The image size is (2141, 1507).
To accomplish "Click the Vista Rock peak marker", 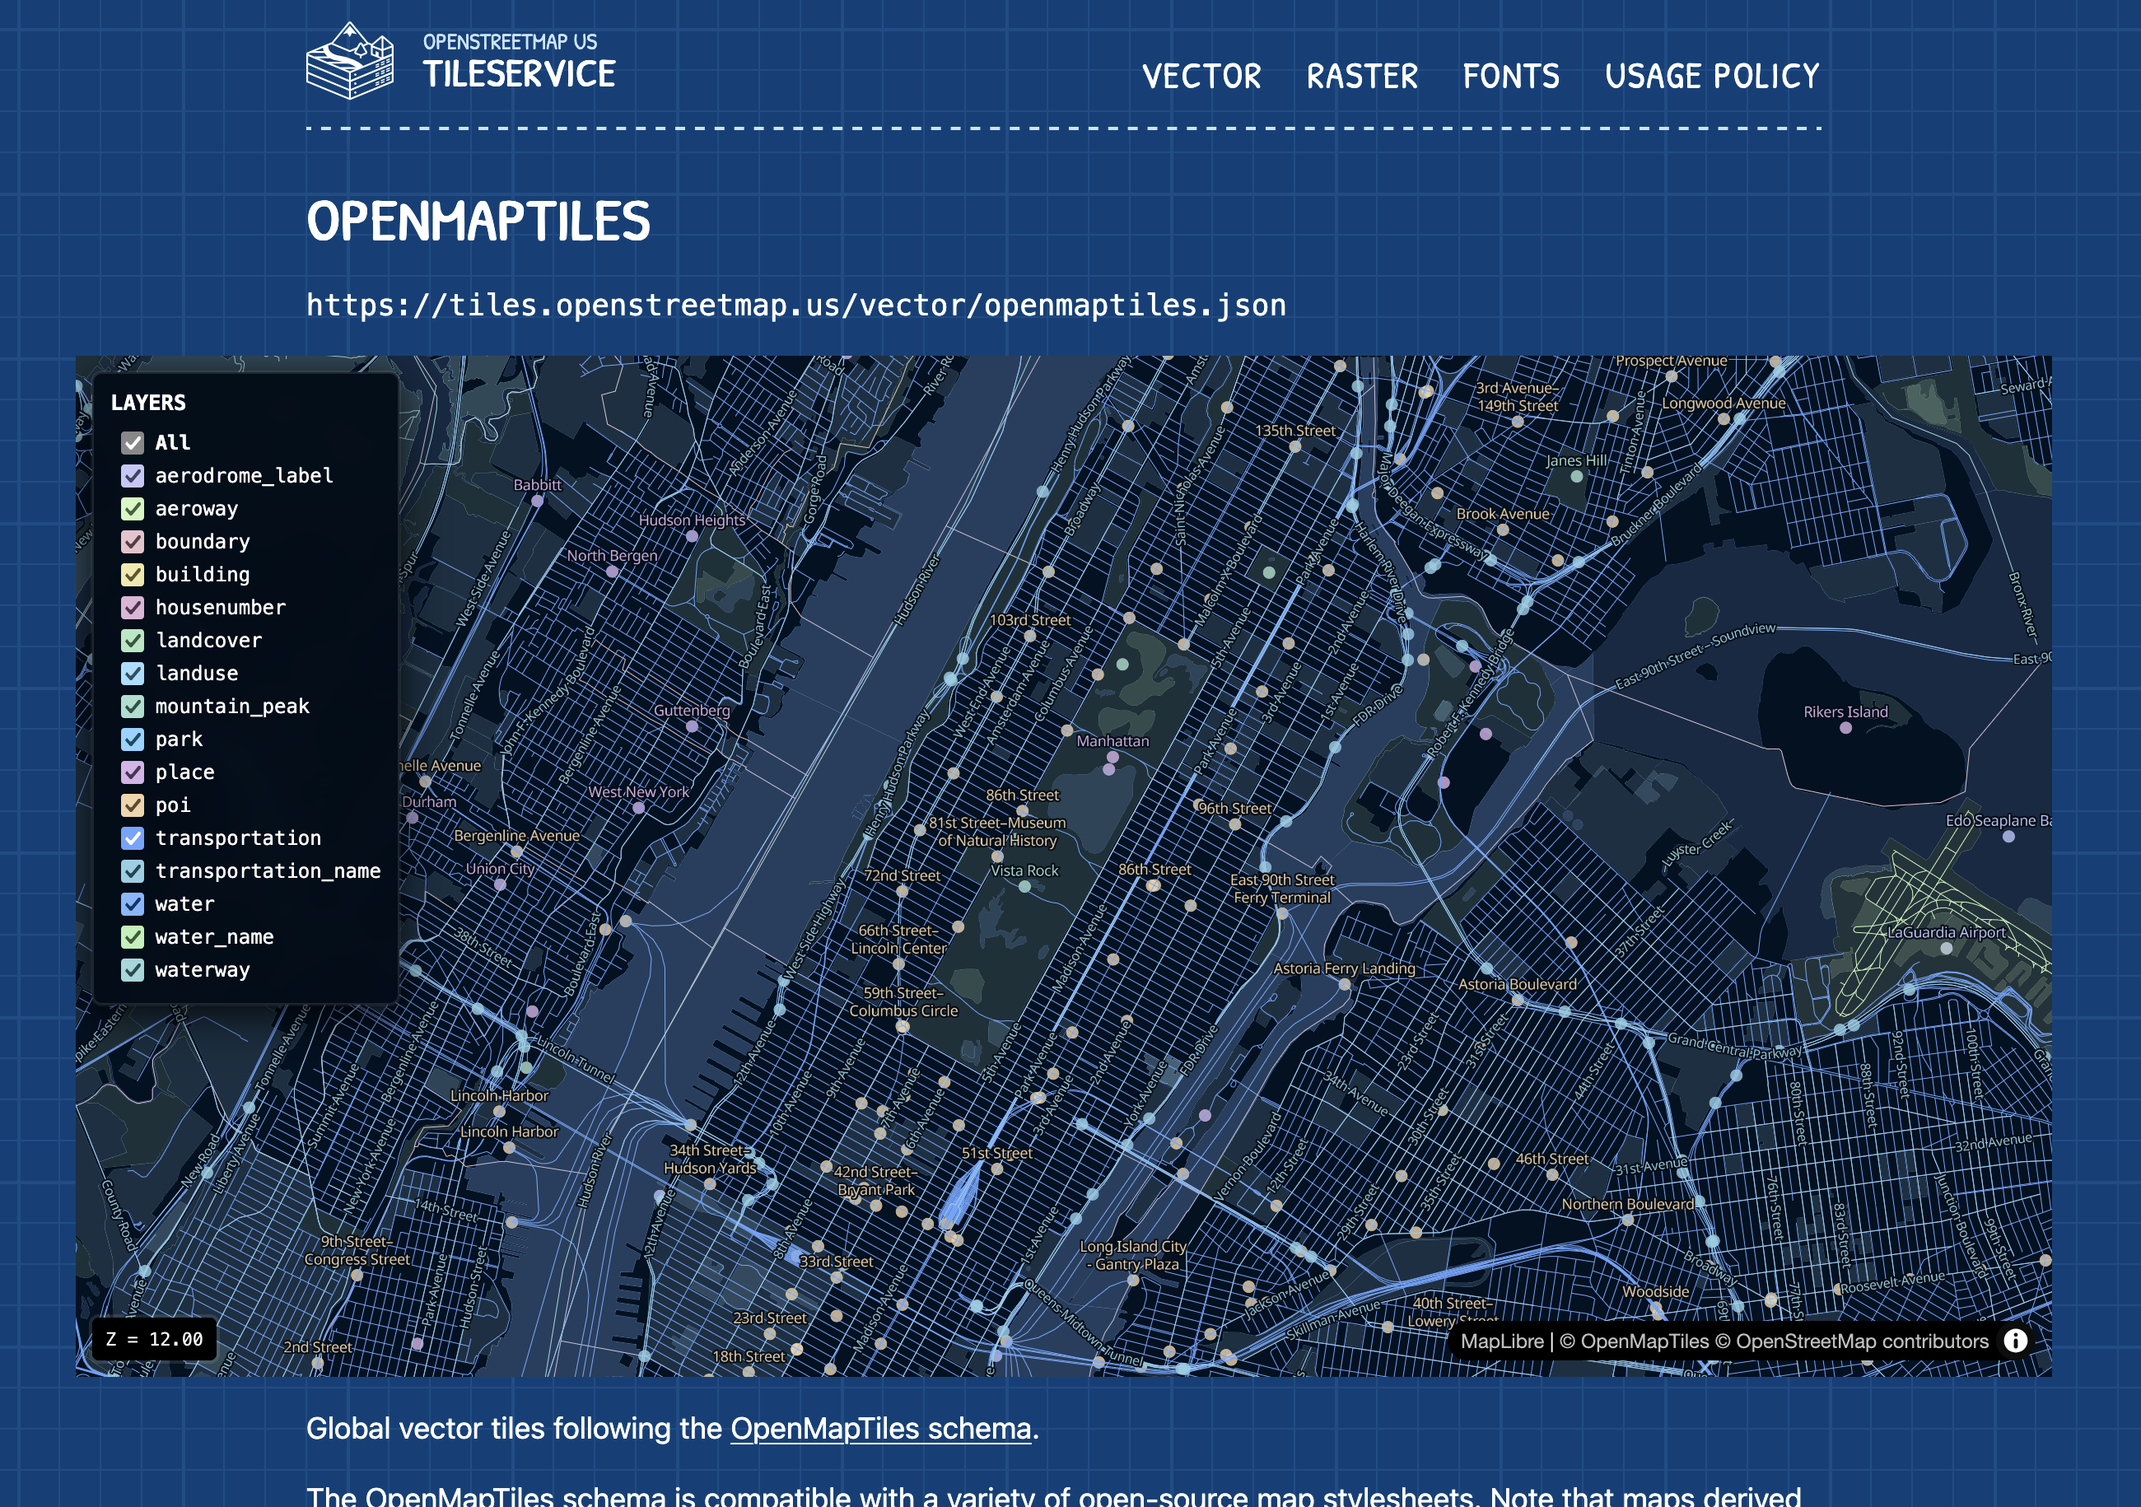I will click(1025, 887).
